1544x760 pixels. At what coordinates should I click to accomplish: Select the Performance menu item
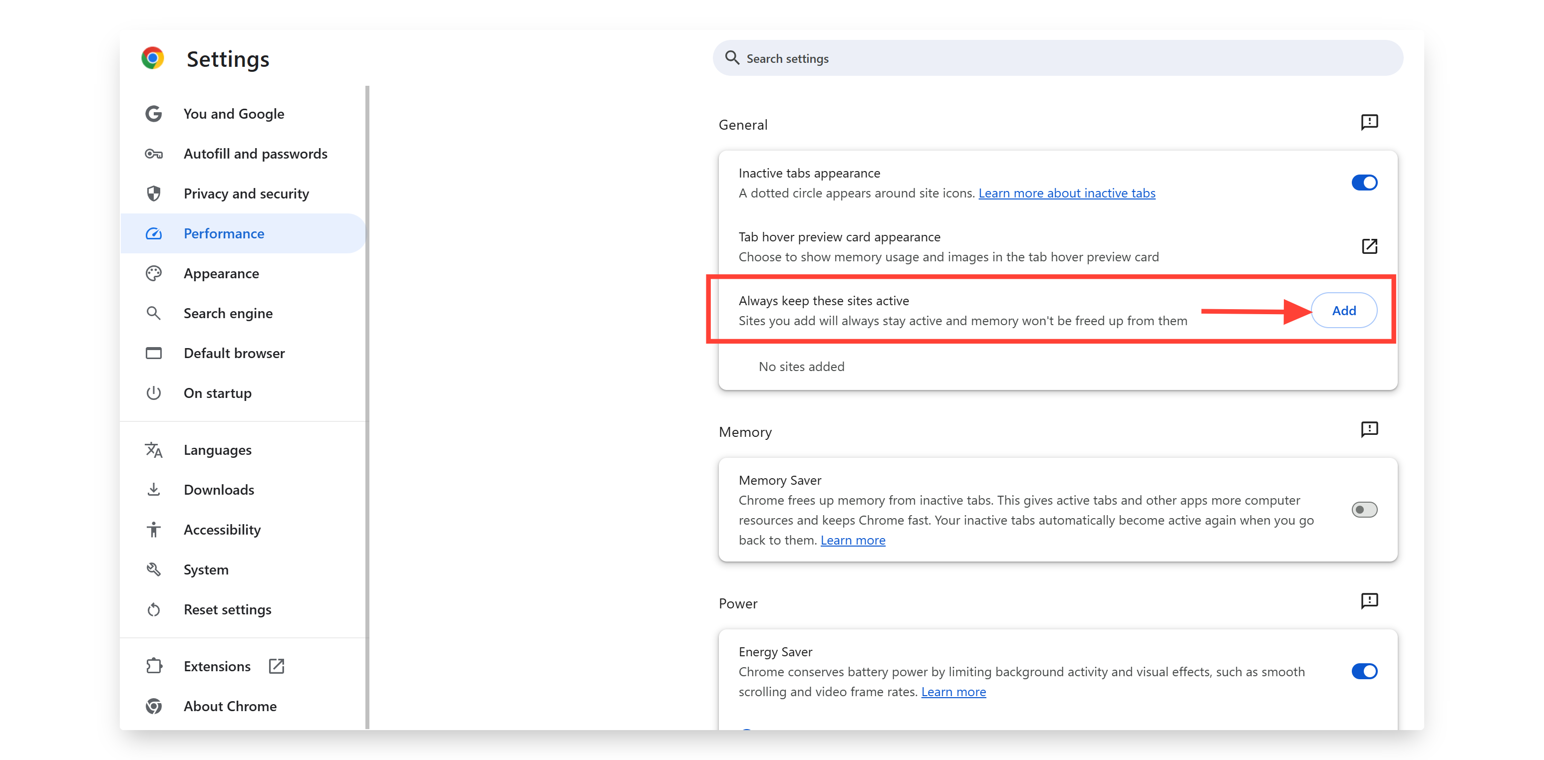pyautogui.click(x=243, y=233)
